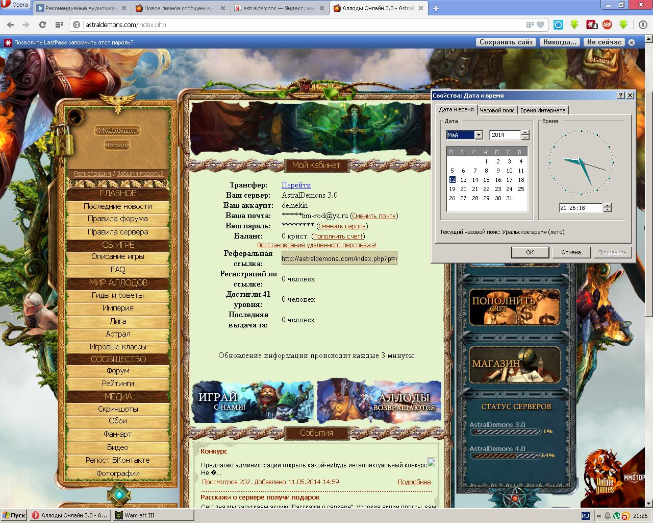This screenshot has width=653, height=523.
Task: Click the 'Сменить почту' link
Action: point(374,216)
